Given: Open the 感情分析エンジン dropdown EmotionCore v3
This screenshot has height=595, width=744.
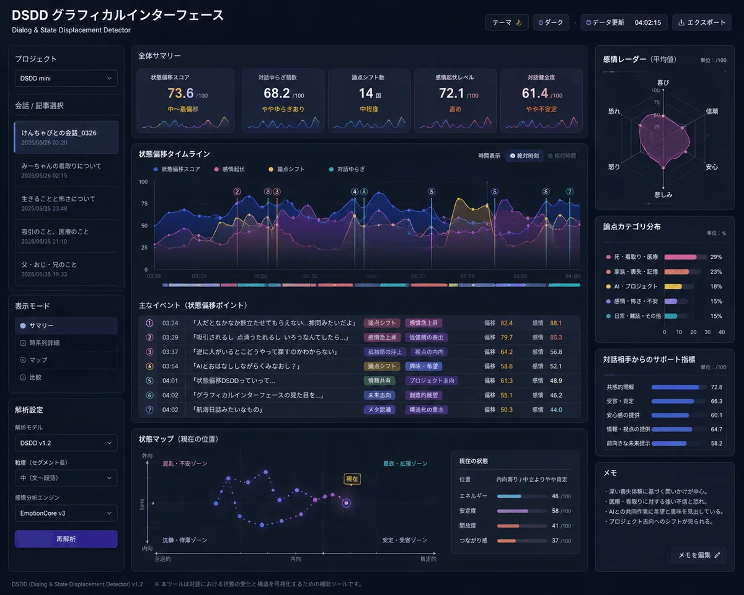Looking at the screenshot, I should [x=66, y=513].
